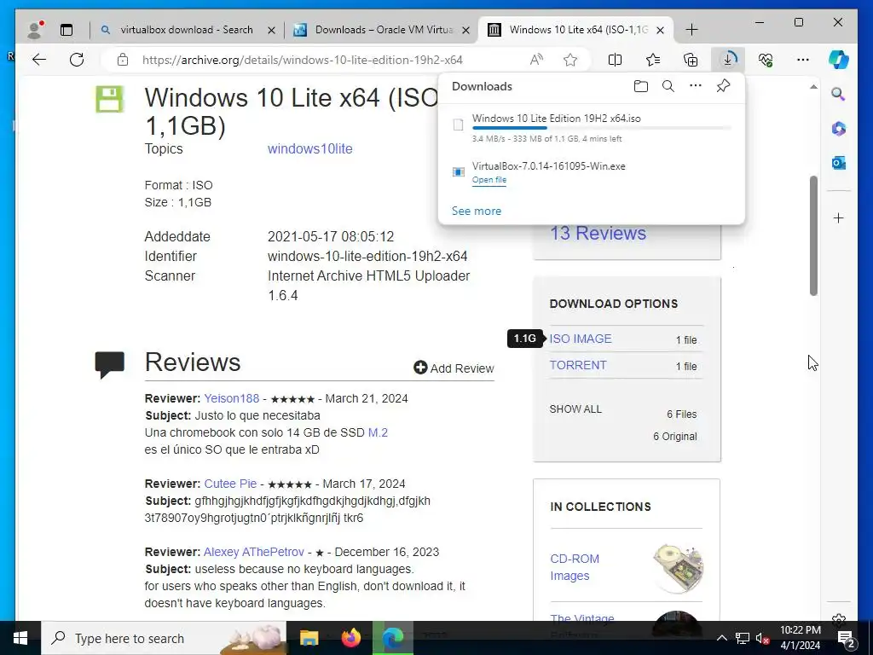Open Browser essentials heart icon
Image resolution: width=873 pixels, height=655 pixels.
pyautogui.click(x=766, y=60)
